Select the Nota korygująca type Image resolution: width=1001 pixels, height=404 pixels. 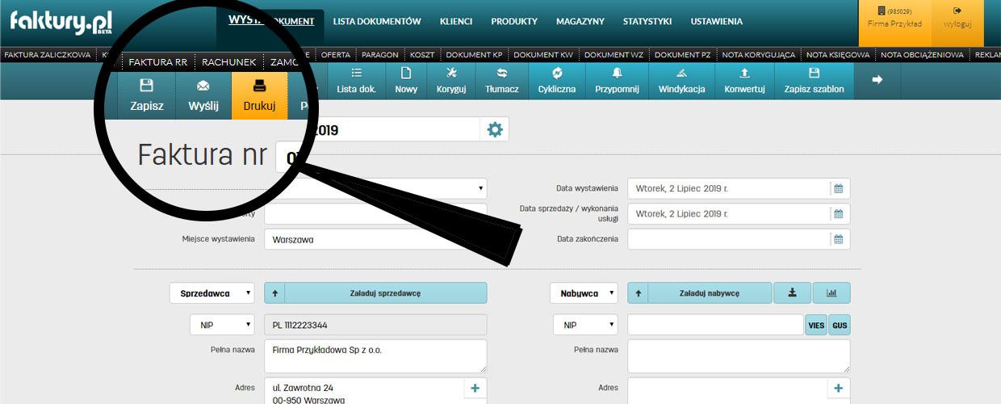[x=760, y=55]
